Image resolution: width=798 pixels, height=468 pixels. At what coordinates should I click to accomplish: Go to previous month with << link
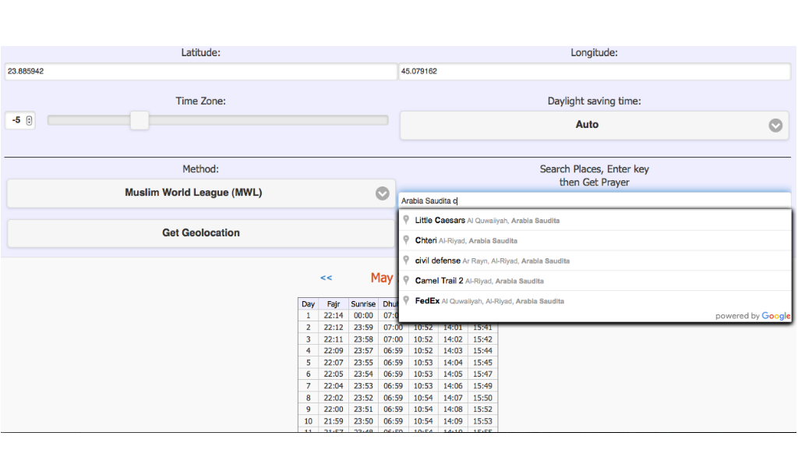point(327,278)
